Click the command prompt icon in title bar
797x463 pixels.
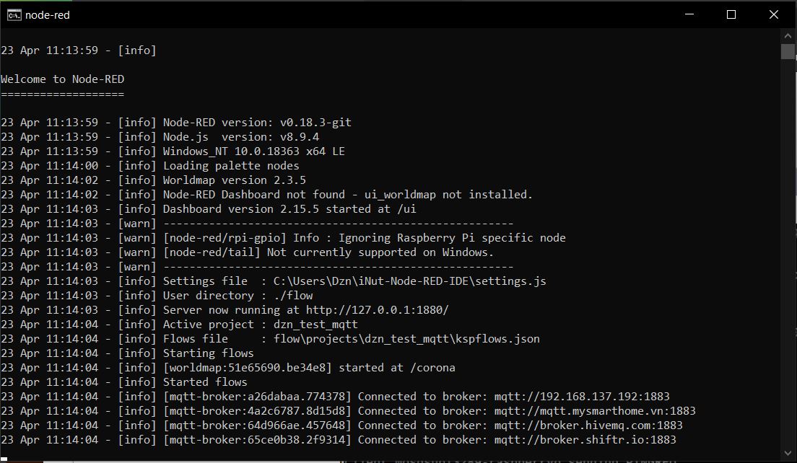pos(14,14)
